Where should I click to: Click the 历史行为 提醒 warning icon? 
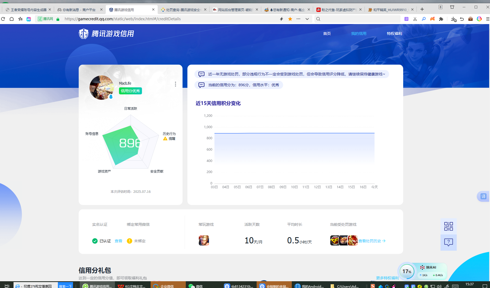click(x=165, y=139)
